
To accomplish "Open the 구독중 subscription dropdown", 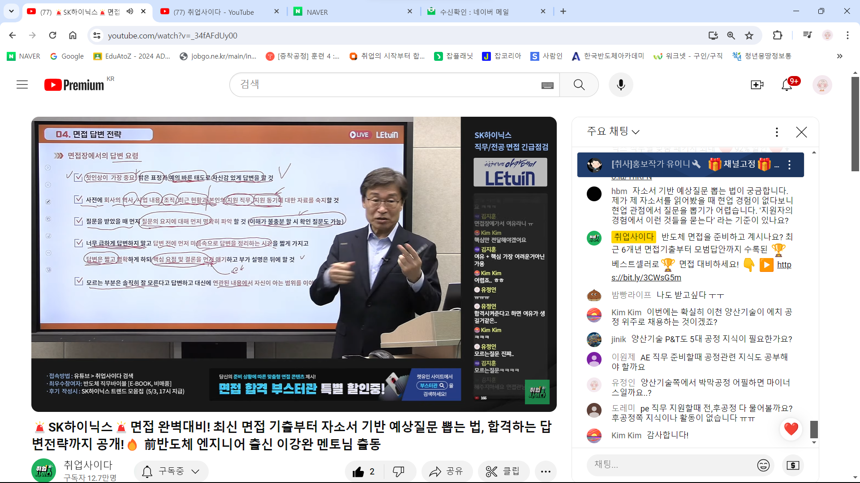I will [171, 471].
